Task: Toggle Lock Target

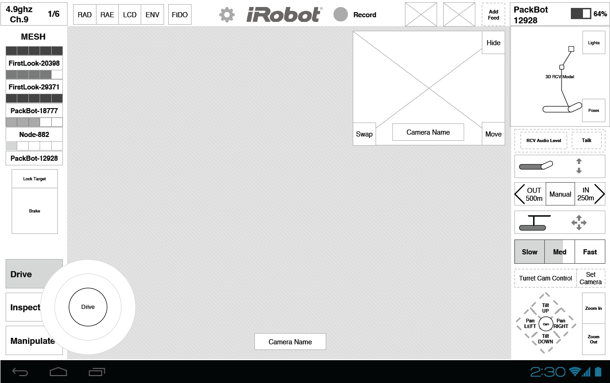Action: pos(34,179)
